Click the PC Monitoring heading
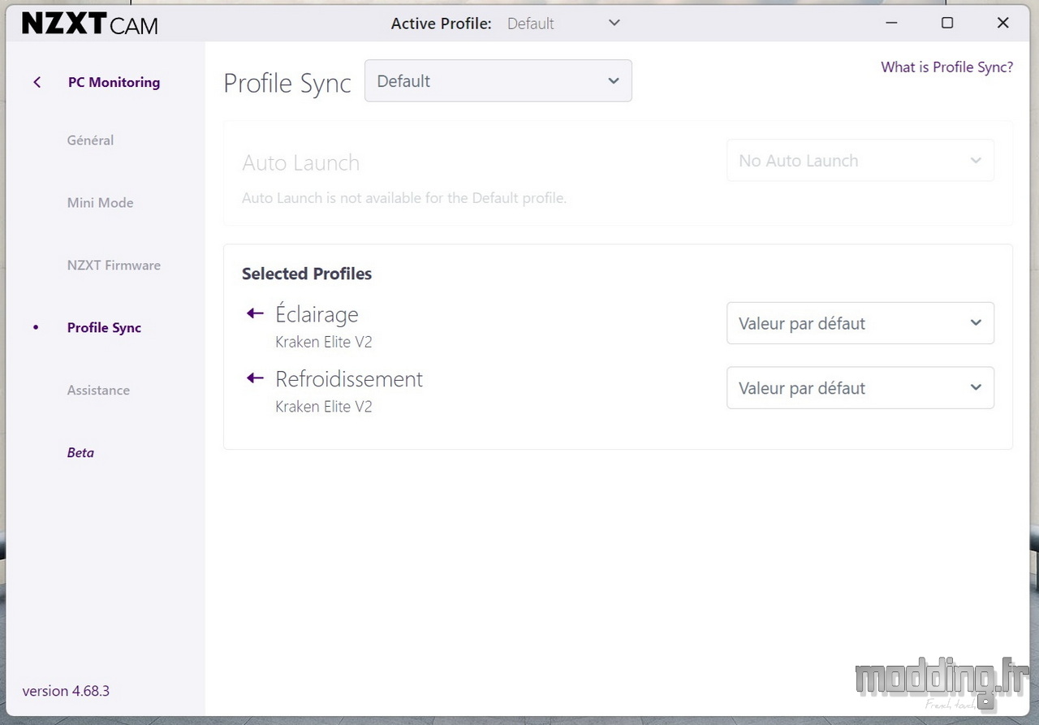Screen dimensions: 1039x725 click(x=114, y=82)
